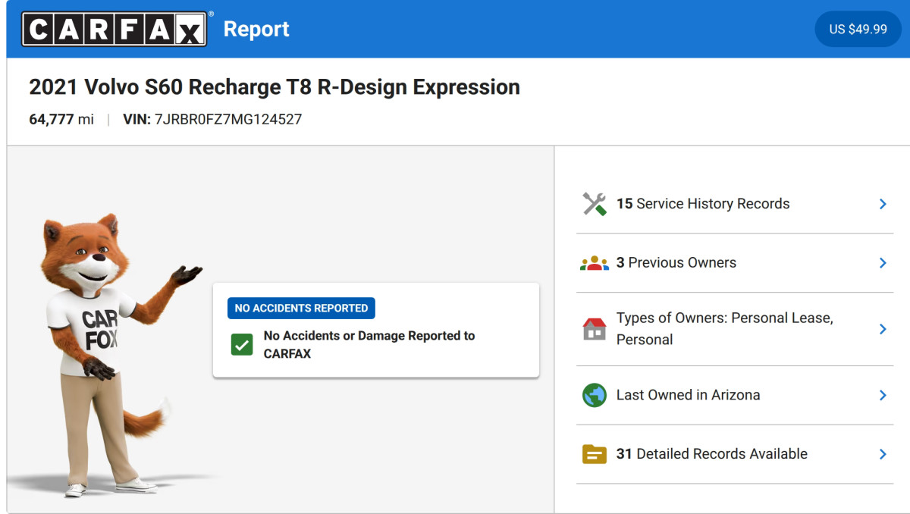Image resolution: width=910 pixels, height=514 pixels.
Task: Click the NO ACCIDENTS REPORTED badge
Action: click(x=301, y=308)
